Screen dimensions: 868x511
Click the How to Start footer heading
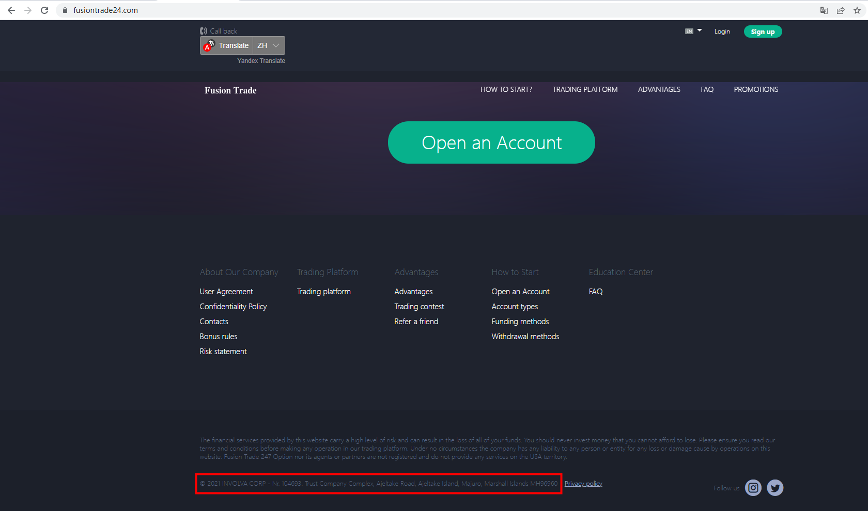click(x=515, y=272)
